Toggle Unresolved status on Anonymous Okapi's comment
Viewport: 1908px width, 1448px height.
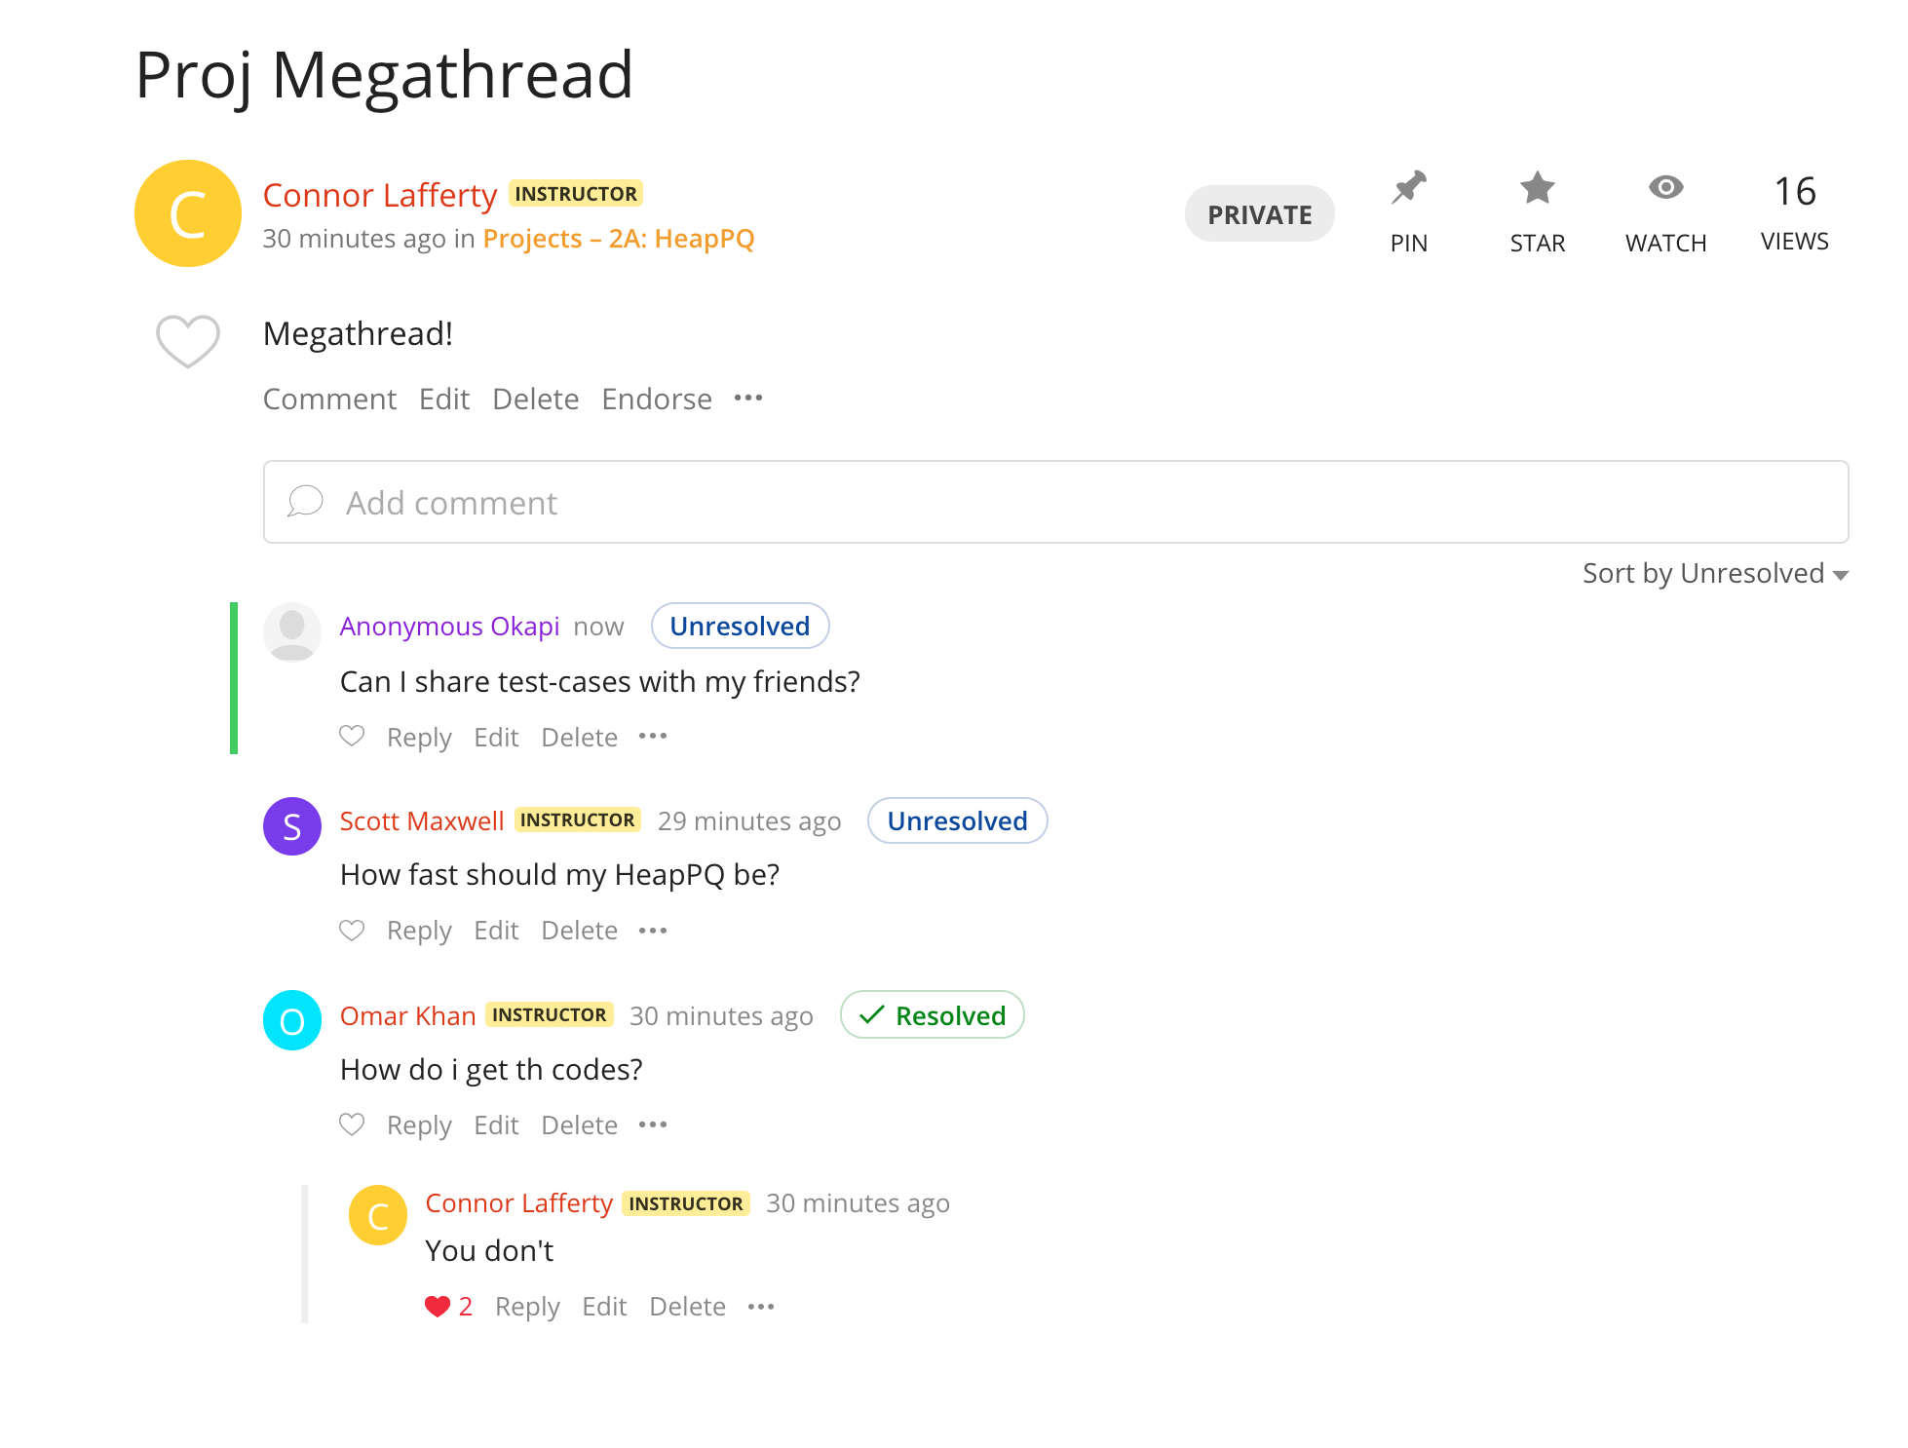pos(740,627)
